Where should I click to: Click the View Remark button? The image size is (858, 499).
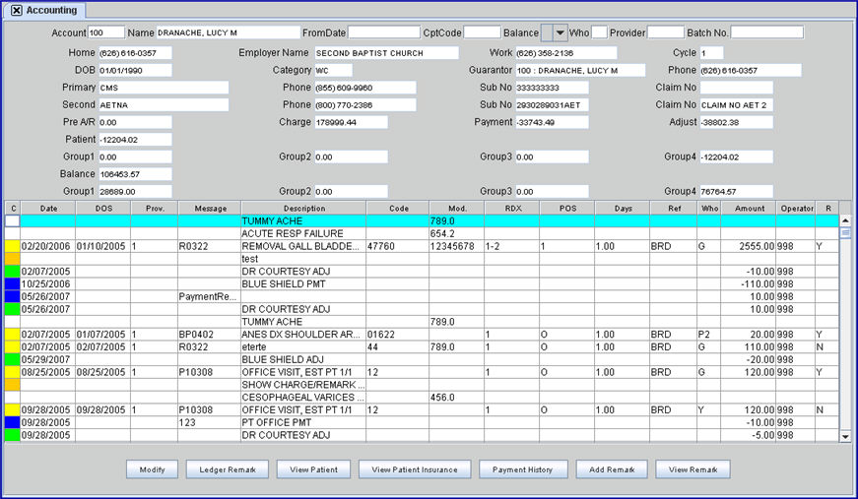coord(693,469)
